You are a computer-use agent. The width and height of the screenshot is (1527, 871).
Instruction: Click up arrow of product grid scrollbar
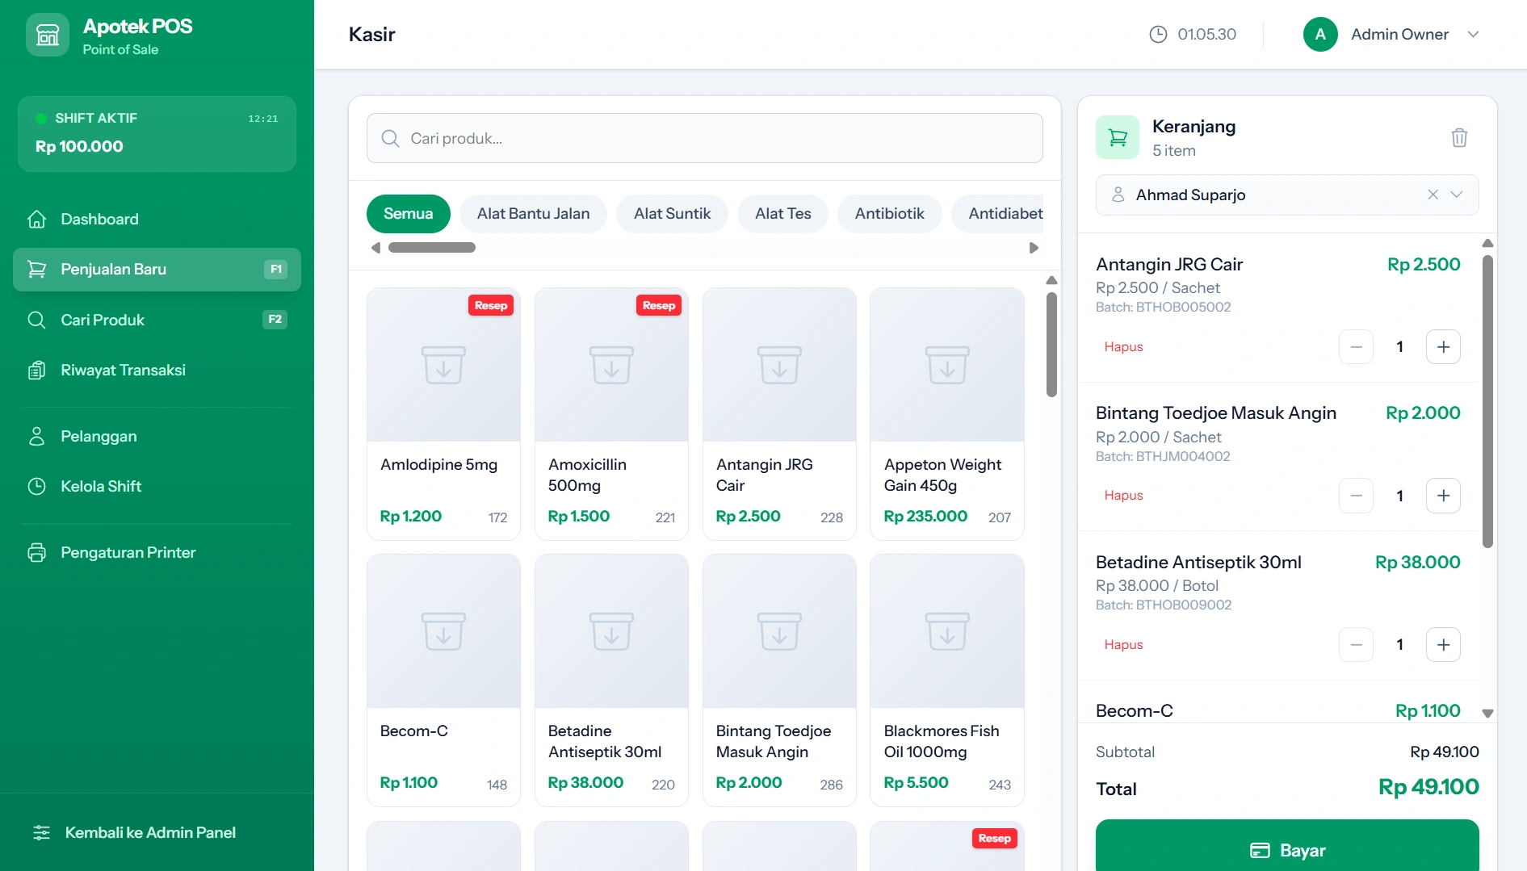click(1051, 280)
